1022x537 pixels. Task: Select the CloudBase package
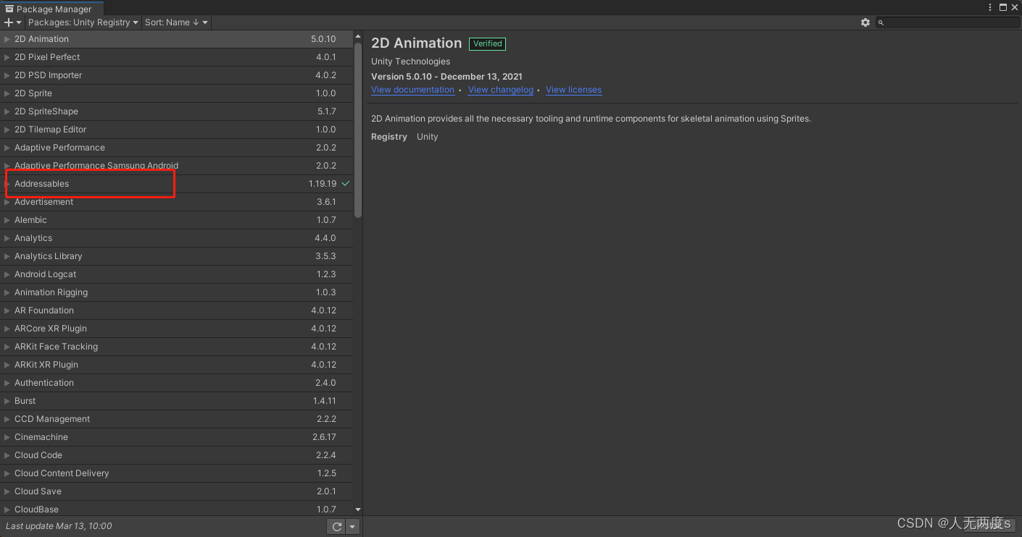point(177,509)
